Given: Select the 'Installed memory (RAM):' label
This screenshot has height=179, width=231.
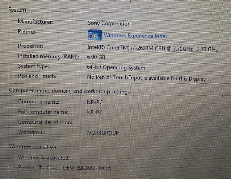Looking at the screenshot, I should point(48,56).
